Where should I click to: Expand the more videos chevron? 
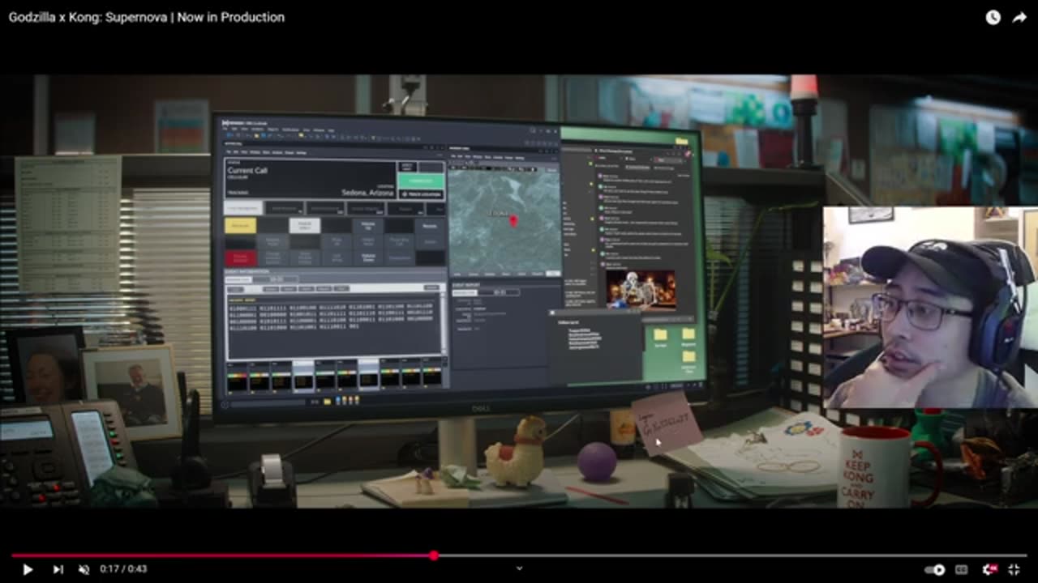tap(520, 568)
